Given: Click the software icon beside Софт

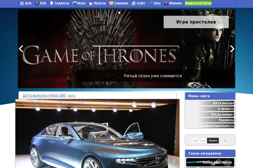Looking at the screenshot, I should [x=134, y=3].
